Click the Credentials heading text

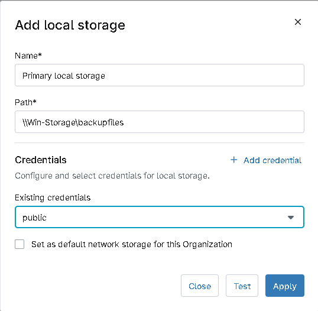click(x=41, y=160)
